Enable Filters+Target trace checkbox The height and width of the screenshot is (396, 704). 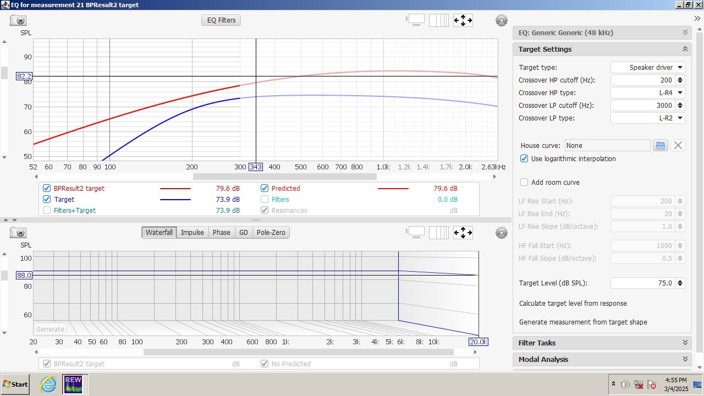click(47, 210)
